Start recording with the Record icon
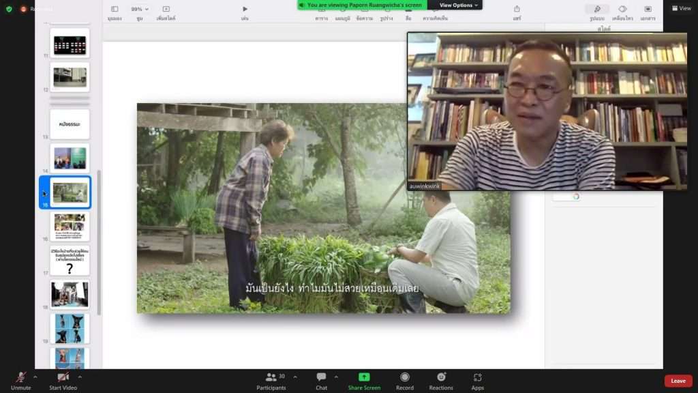Screen dimensions: 698x393 [x=405, y=381]
